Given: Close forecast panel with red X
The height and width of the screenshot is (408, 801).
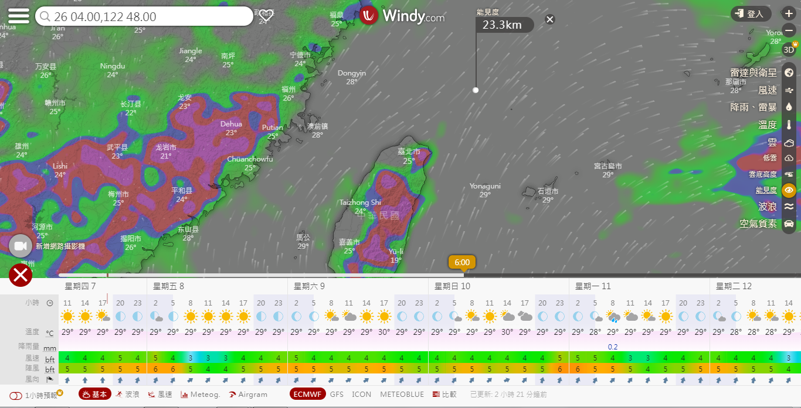Looking at the screenshot, I should pyautogui.click(x=21, y=275).
